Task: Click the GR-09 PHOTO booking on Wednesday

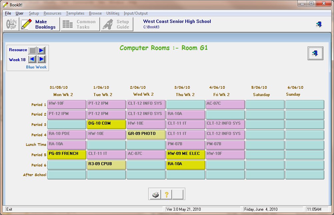Action: (146, 135)
